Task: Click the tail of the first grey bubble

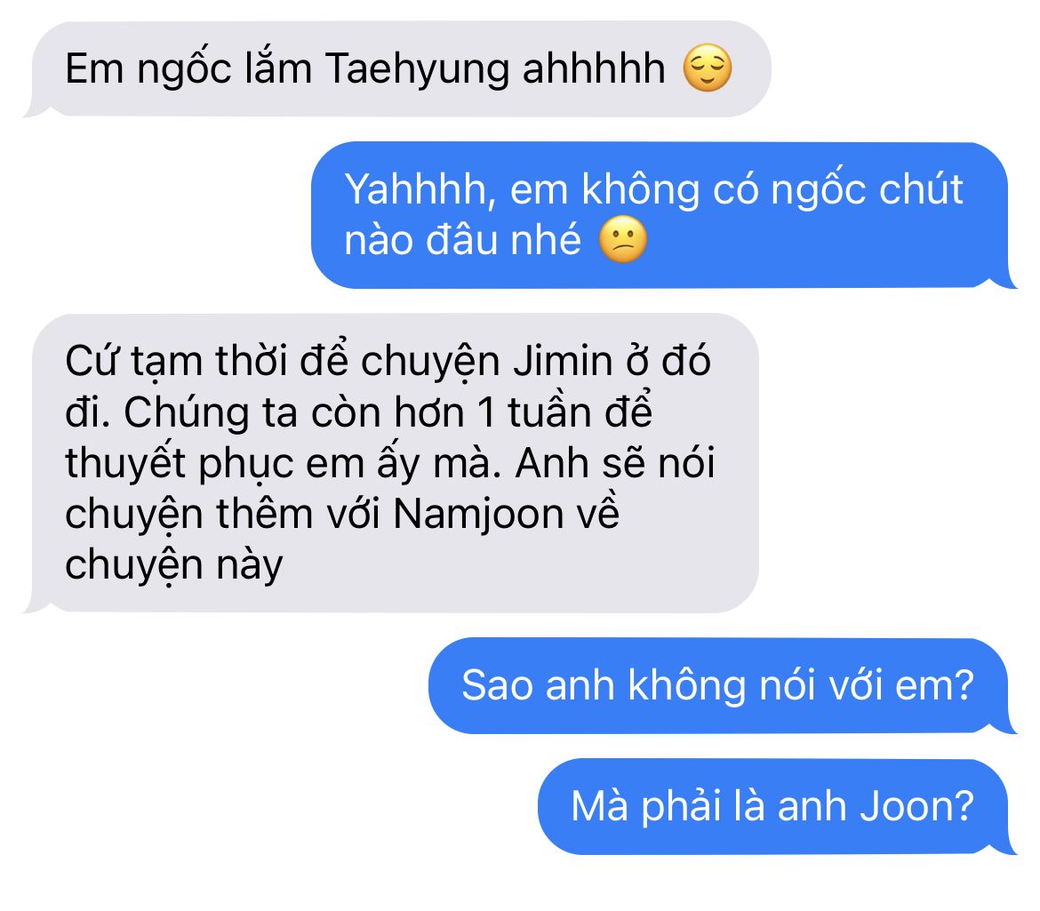Action: click(x=35, y=109)
